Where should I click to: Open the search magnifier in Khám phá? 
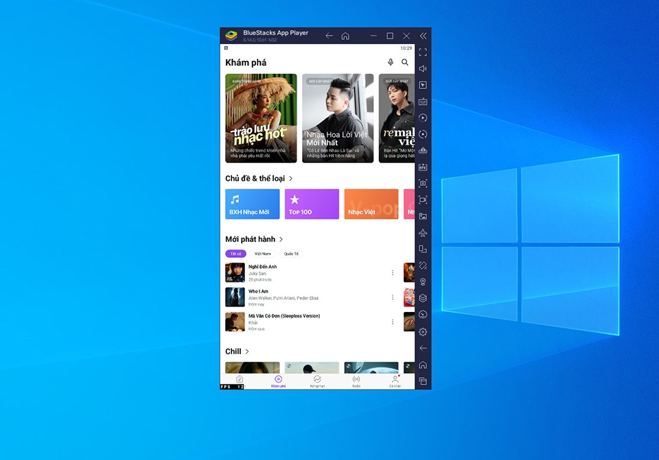405,62
